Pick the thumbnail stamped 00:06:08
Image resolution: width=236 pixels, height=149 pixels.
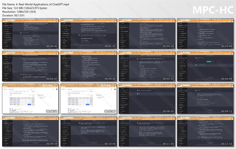(x=205, y=66)
